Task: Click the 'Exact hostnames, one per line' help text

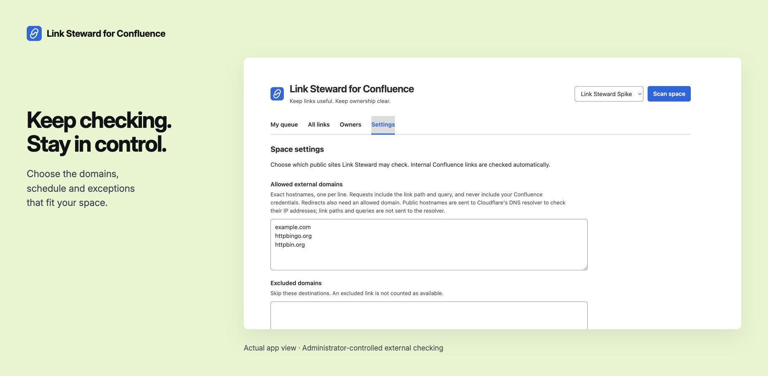Action: pos(418,203)
